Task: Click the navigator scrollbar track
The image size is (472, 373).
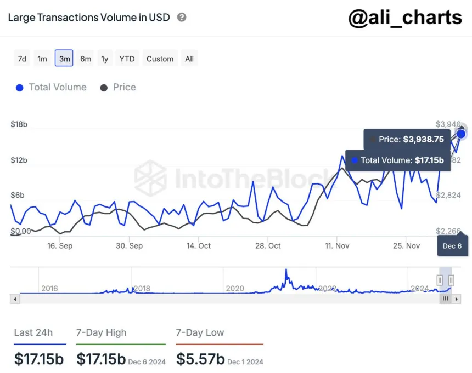Action: [x=220, y=299]
